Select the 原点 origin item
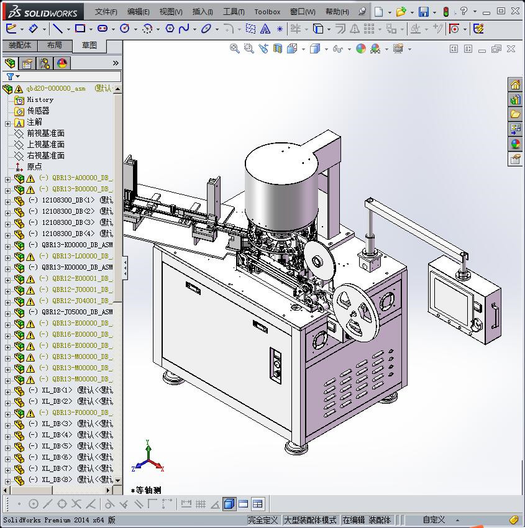 tap(34, 166)
